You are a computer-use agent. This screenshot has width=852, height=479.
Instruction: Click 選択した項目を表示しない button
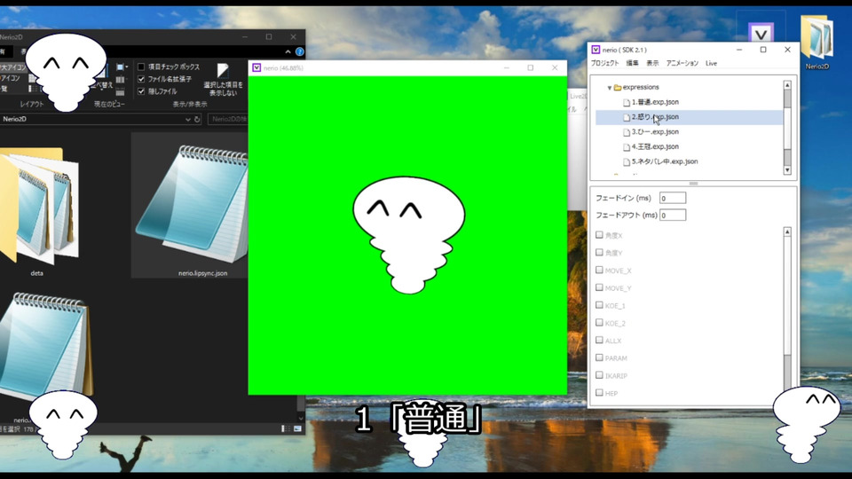[223, 79]
